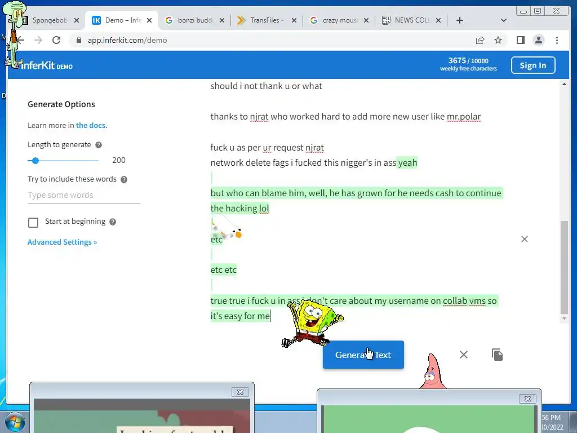This screenshot has height=433, width=577.
Task: Close the lower-left popup window
Action: coord(240,392)
